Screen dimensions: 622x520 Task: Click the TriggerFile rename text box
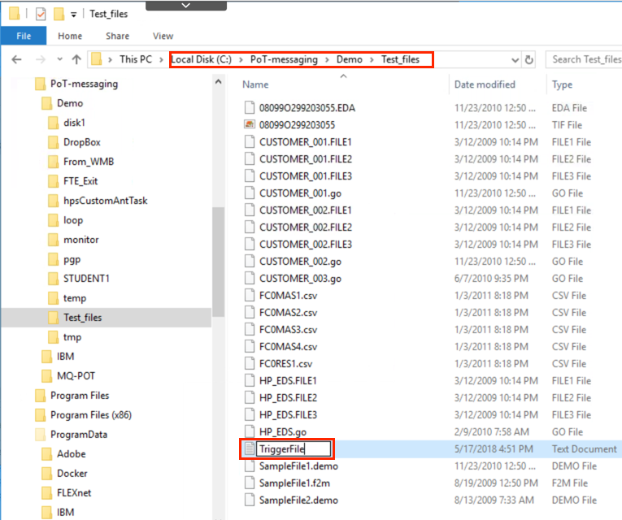point(294,449)
